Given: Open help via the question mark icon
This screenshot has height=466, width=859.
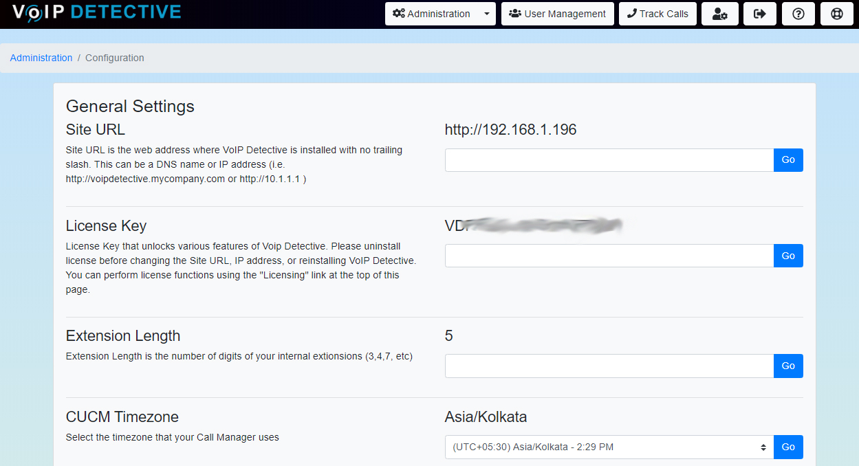Looking at the screenshot, I should (798, 14).
